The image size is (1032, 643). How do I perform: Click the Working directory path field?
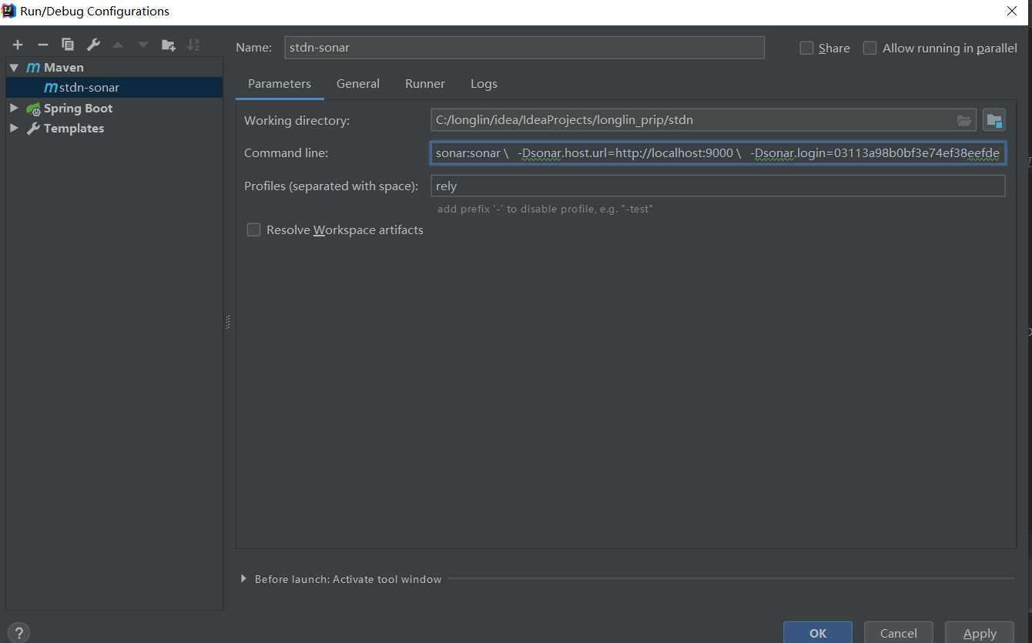[x=703, y=120]
